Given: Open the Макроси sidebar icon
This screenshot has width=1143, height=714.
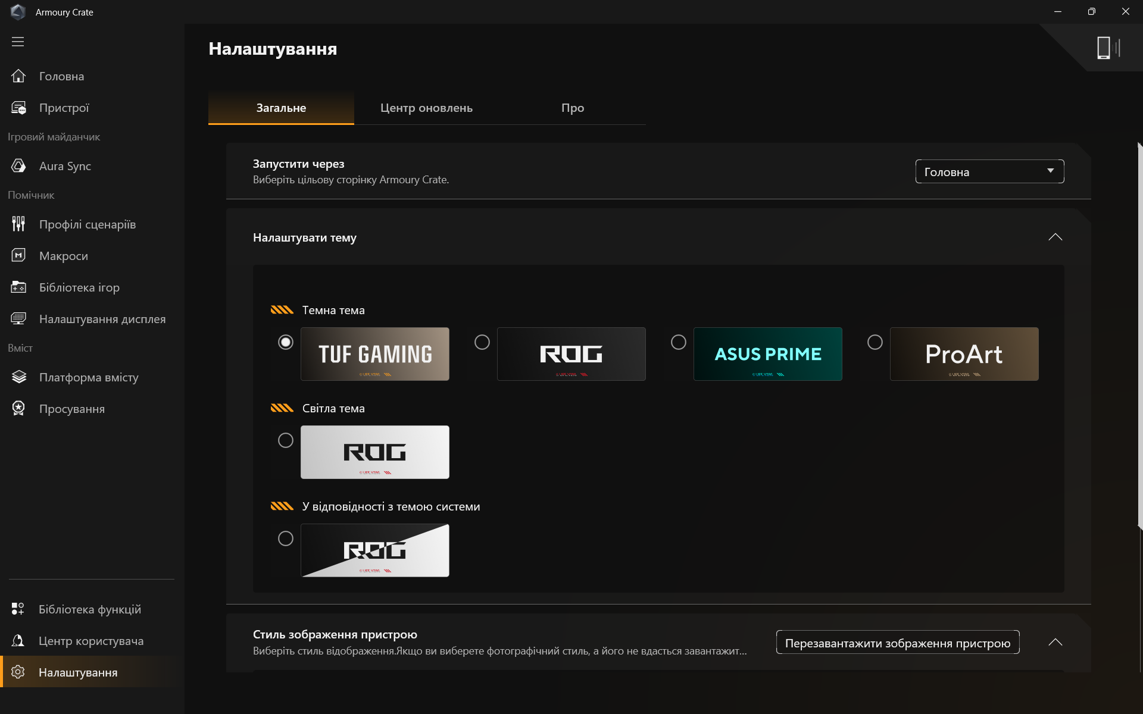Looking at the screenshot, I should click(x=18, y=256).
